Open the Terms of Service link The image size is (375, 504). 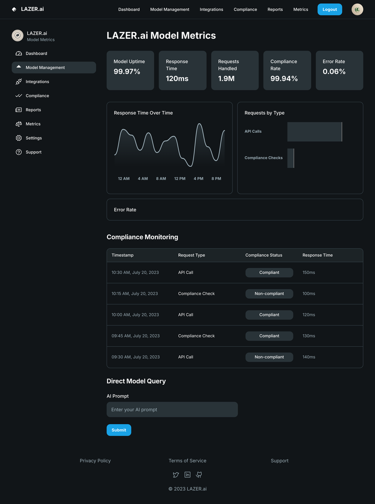[187, 460]
